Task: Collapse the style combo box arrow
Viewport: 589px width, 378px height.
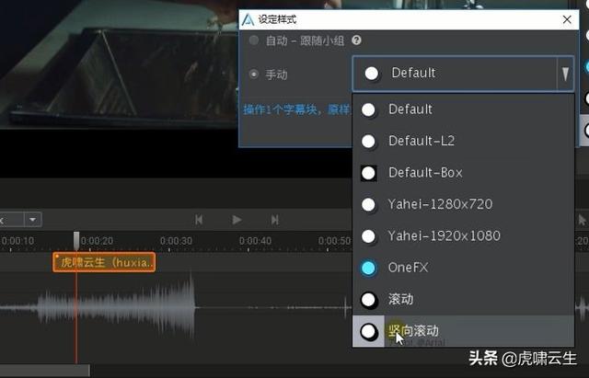Action: click(565, 74)
